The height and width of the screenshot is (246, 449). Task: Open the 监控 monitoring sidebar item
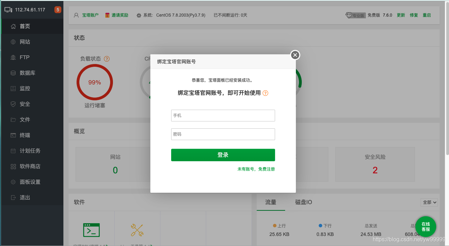tap(32, 89)
